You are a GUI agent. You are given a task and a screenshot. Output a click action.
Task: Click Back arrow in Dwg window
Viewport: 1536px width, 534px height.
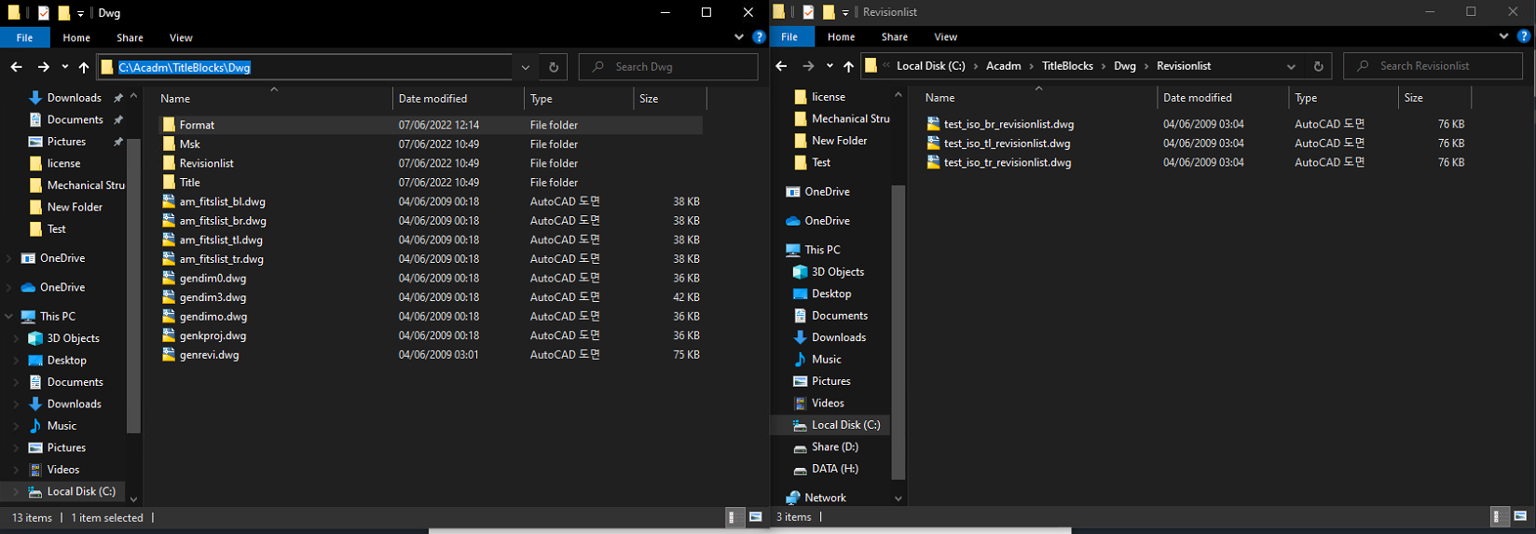(x=16, y=67)
